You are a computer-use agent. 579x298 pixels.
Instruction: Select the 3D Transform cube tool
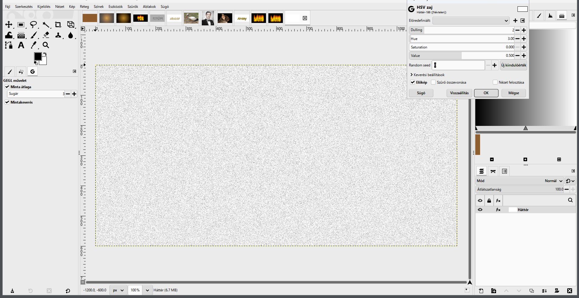pyautogui.click(x=71, y=24)
